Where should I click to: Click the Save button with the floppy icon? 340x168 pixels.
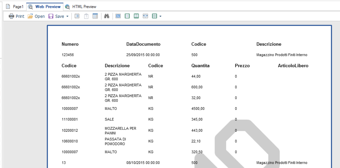(x=56, y=16)
